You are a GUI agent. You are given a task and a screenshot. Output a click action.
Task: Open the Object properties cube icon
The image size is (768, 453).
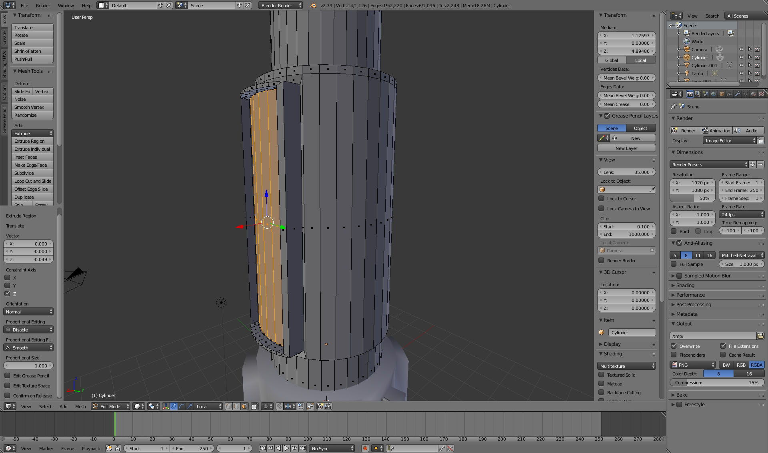click(722, 94)
